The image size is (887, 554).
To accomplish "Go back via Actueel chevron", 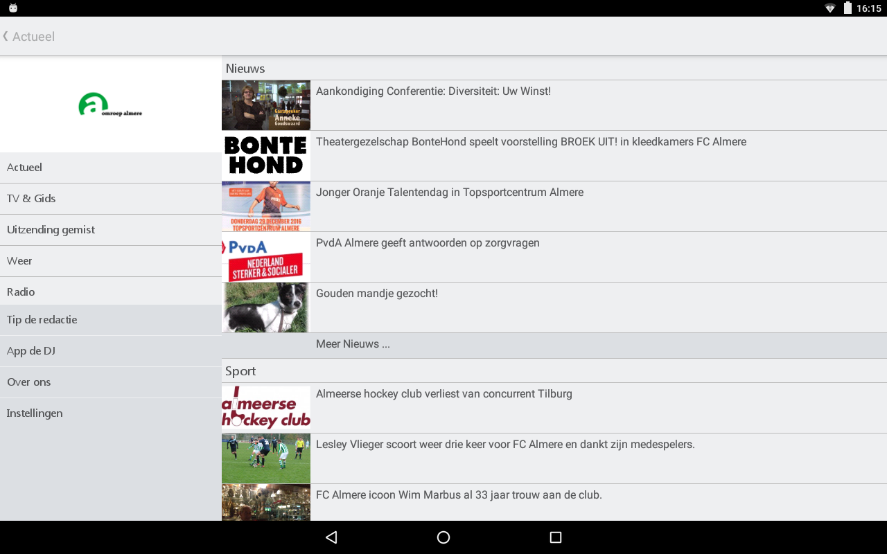I will coord(29,36).
